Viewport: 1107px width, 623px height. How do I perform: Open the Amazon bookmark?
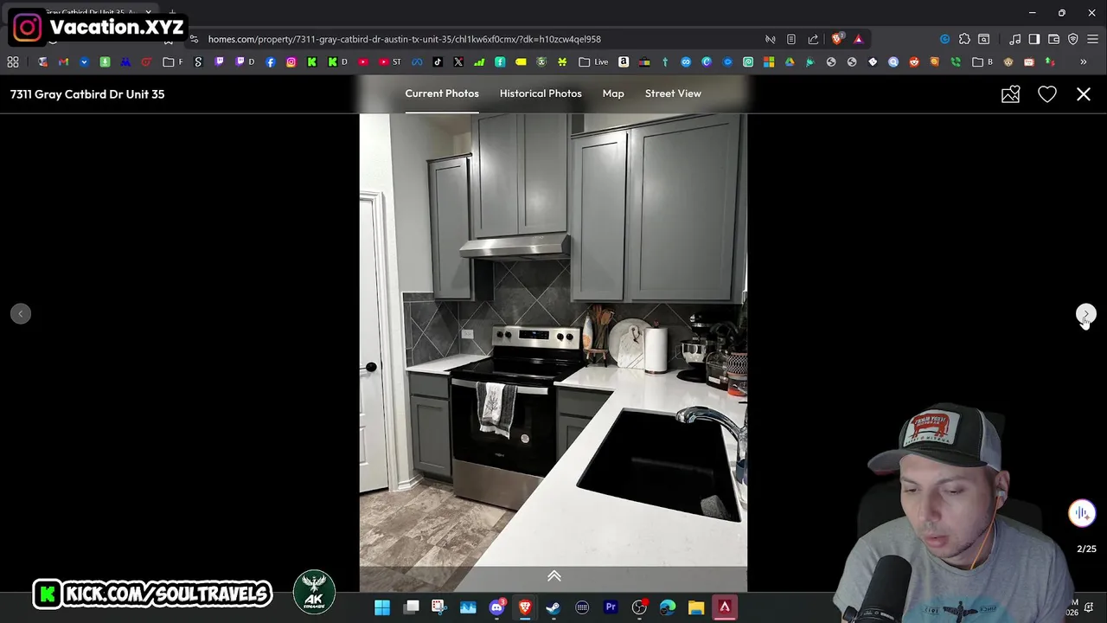(x=624, y=62)
